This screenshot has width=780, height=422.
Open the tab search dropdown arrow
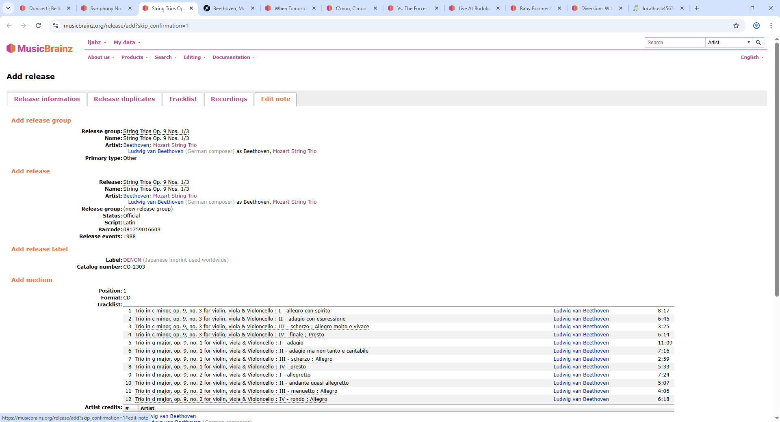pyautogui.click(x=8, y=8)
